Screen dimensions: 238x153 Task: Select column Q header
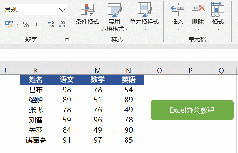(x=221, y=70)
